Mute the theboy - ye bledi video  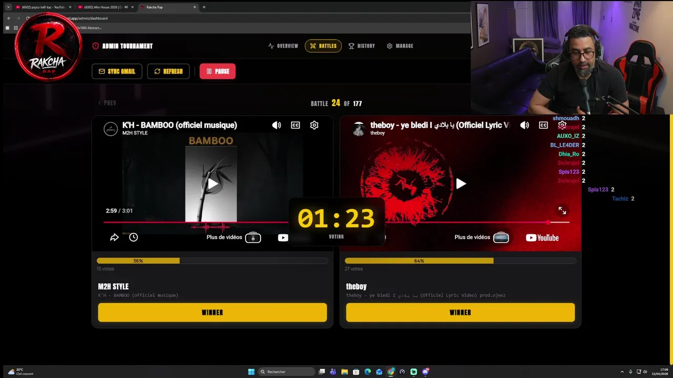tap(525, 125)
